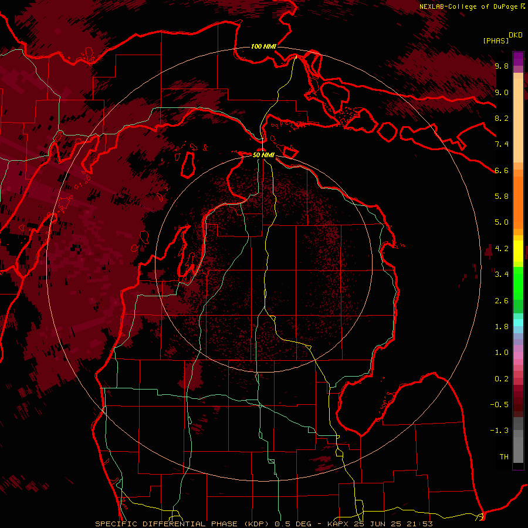Click the TH threshold label on scale
The image size is (528, 528).
click(504, 457)
